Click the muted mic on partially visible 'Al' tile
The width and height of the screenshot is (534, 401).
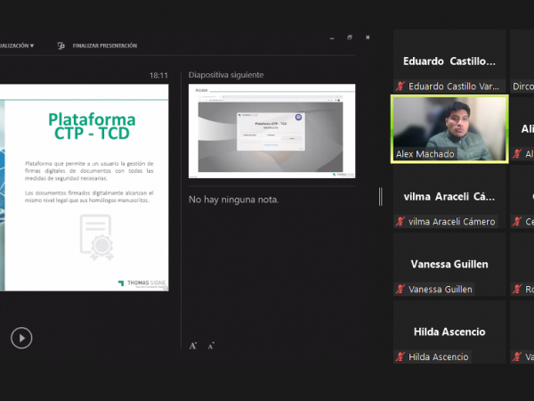(x=517, y=153)
